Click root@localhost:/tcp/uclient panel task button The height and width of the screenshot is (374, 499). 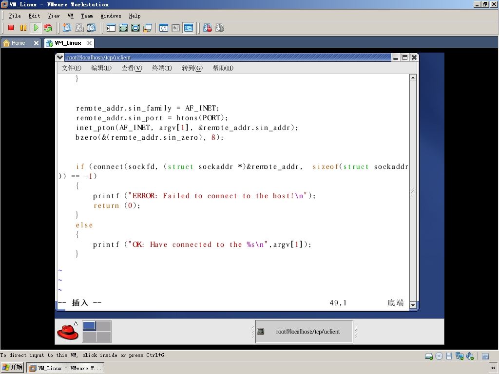pyautogui.click(x=304, y=332)
